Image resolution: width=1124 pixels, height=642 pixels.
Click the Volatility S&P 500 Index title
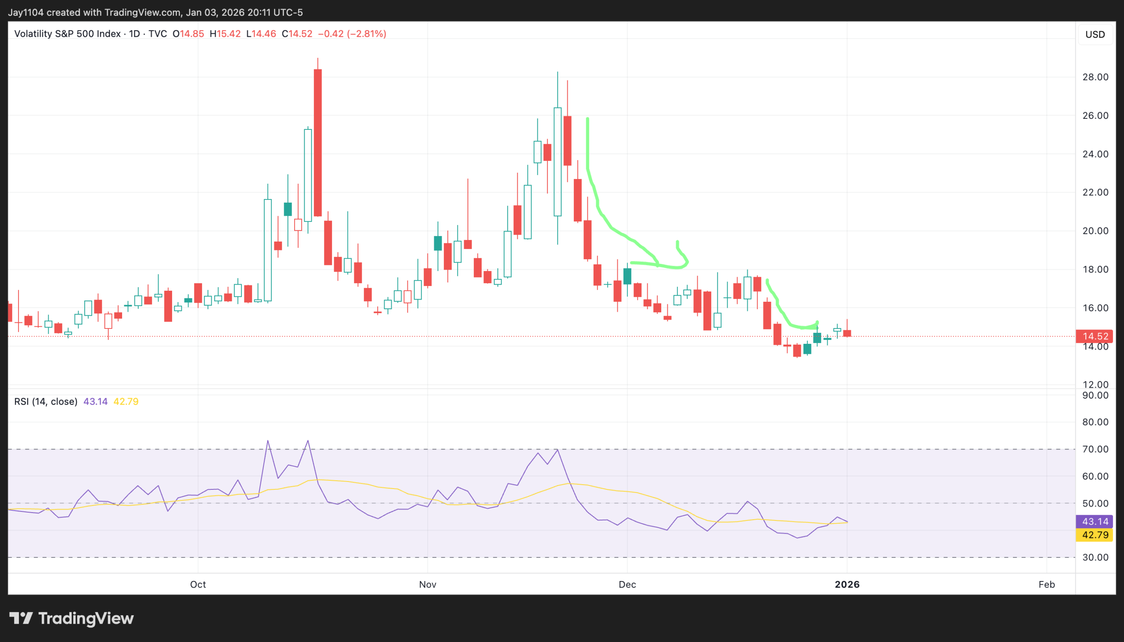68,34
